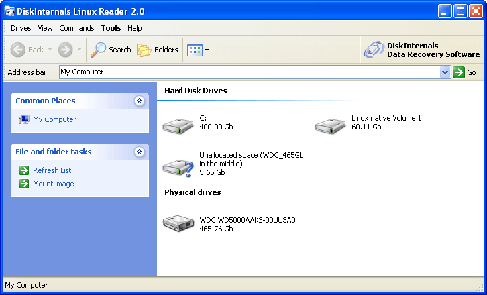
Task: Click the File and folder tasks title
Action: [54, 152]
